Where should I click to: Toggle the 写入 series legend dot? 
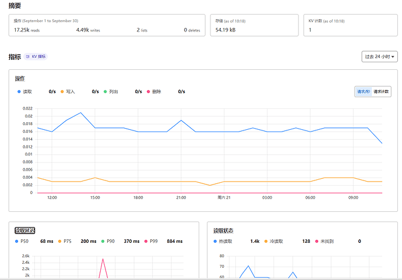point(62,92)
